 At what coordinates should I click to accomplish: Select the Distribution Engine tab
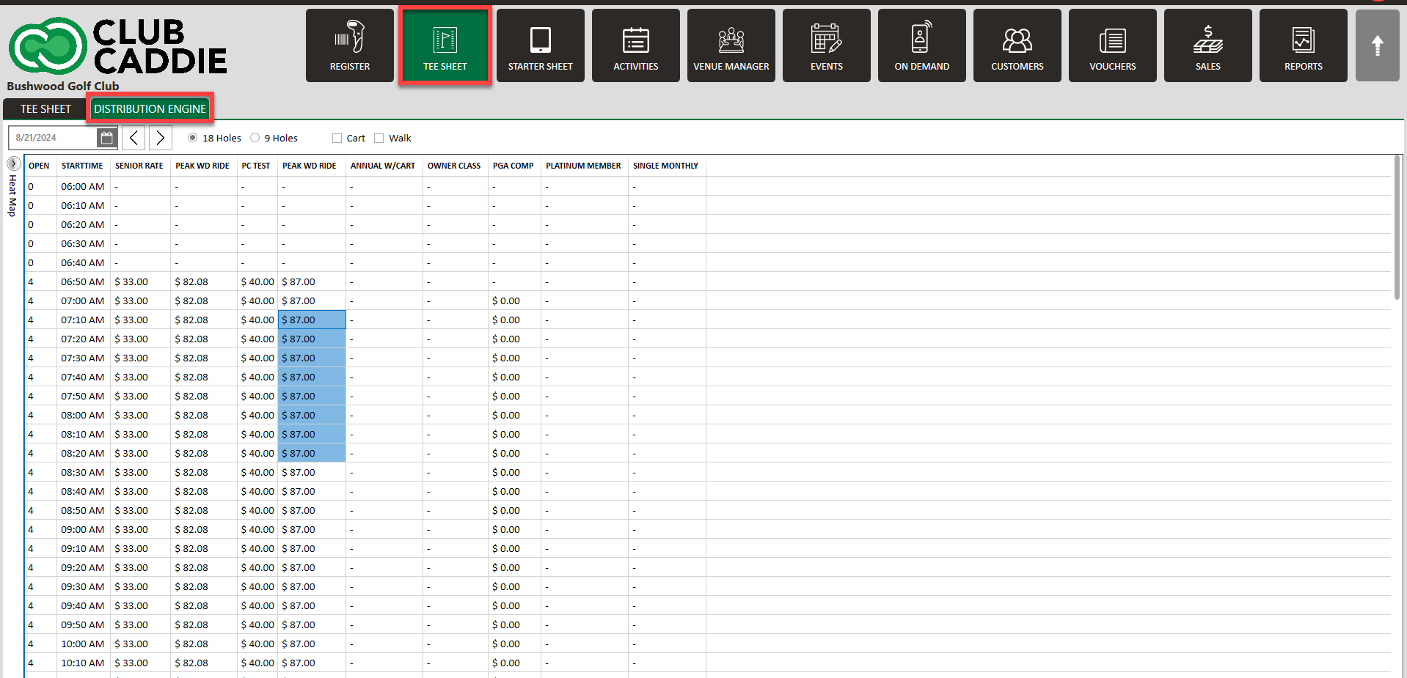click(150, 109)
